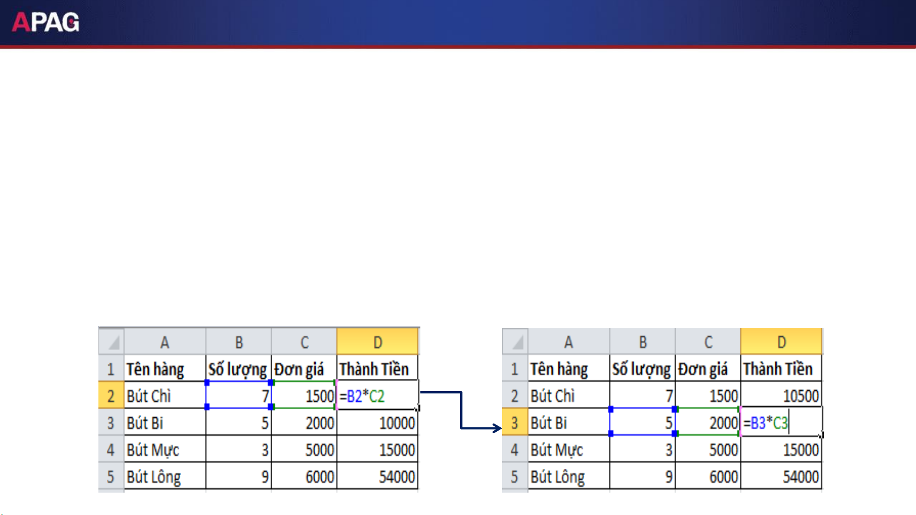Select row 3 header in right table
This screenshot has height=515, width=916.
[x=515, y=423]
